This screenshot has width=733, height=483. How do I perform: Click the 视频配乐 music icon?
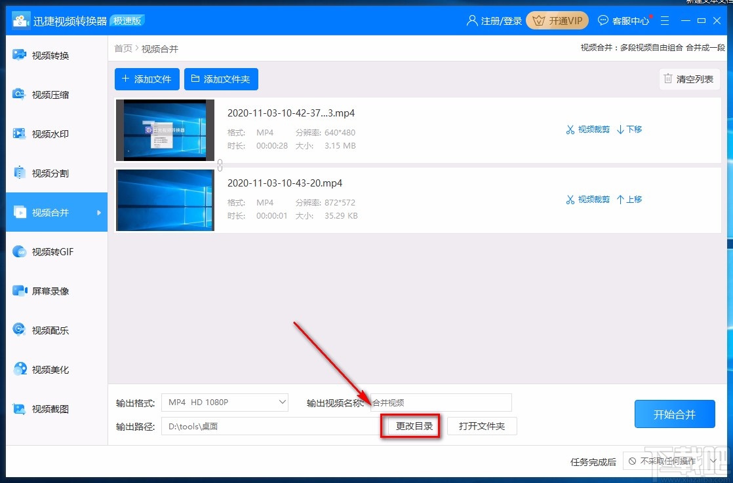pyautogui.click(x=19, y=330)
